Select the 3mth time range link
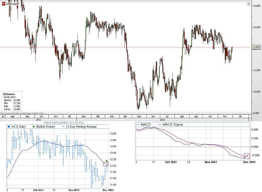The image size is (262, 192). (x=54, y=123)
